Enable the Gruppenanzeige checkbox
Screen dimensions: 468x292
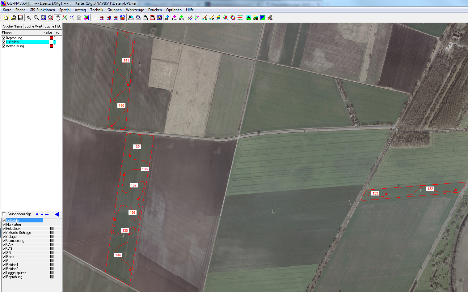point(4,214)
